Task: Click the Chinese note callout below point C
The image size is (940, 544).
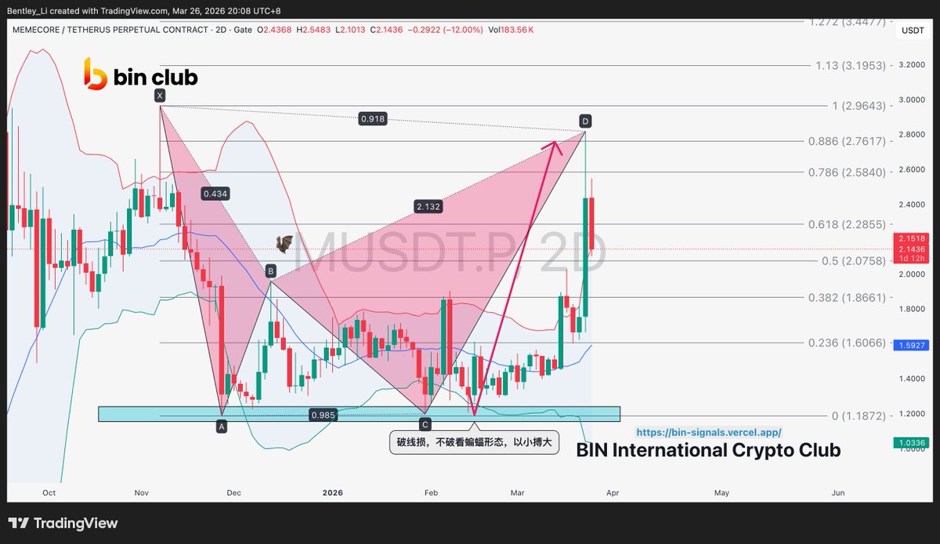Action: point(474,442)
